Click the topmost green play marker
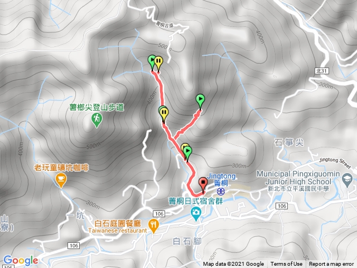Image resolution: width=357 pixels, height=268 pixels. (151, 62)
